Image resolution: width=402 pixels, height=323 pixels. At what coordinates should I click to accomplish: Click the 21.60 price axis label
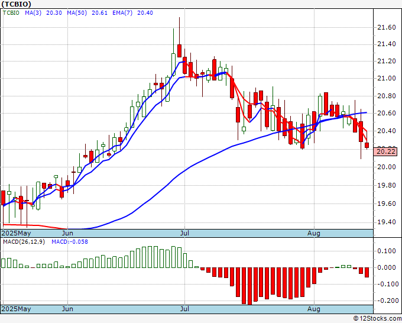click(387, 27)
